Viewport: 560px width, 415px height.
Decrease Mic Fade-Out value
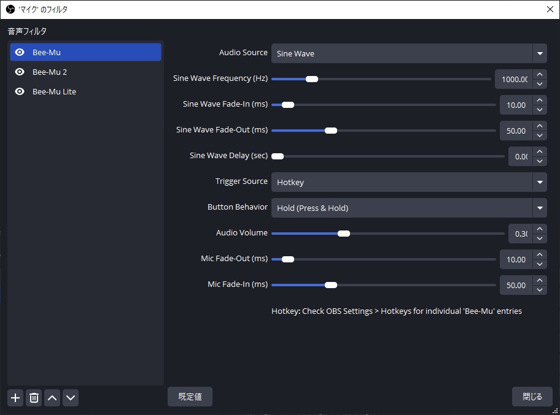point(540,264)
